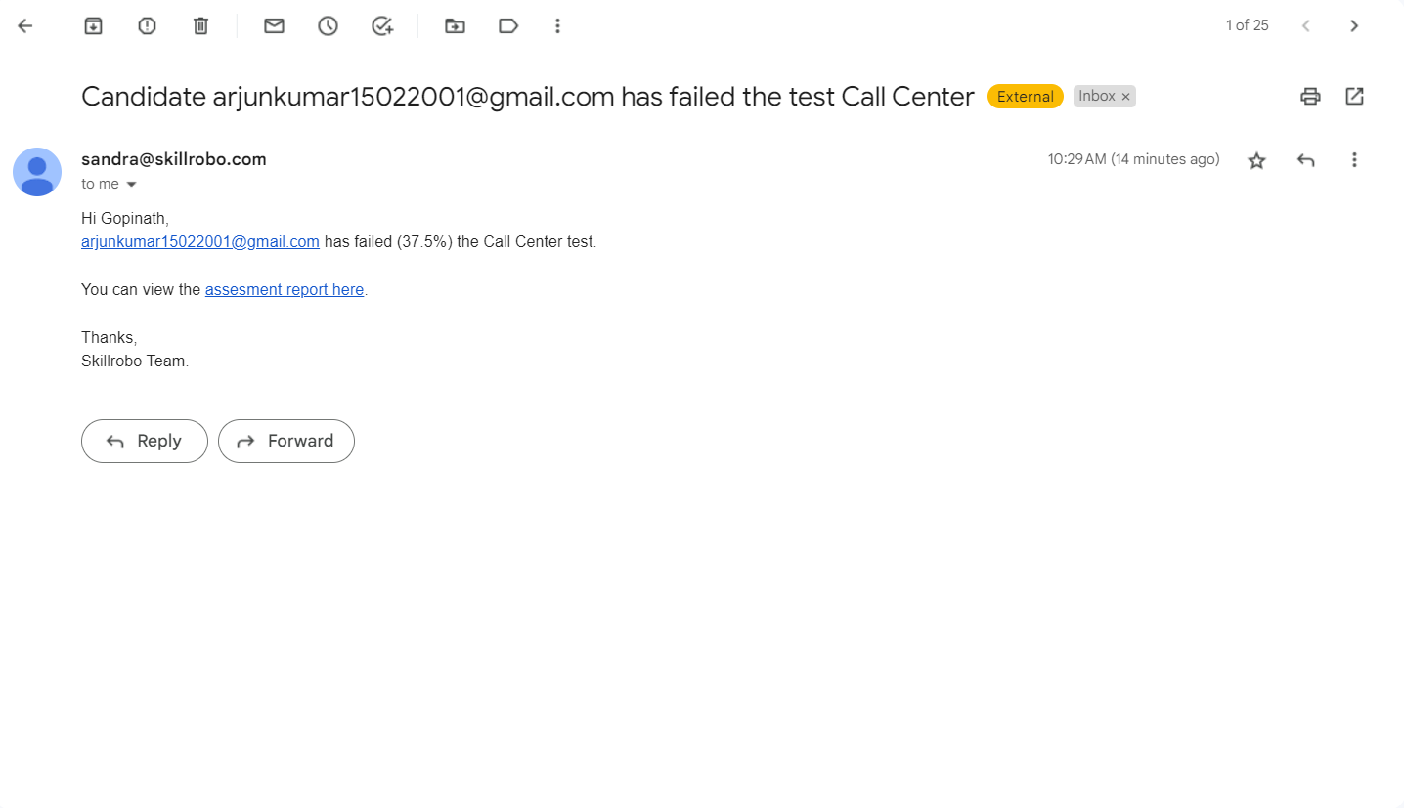This screenshot has height=808, width=1404.
Task: Click the Reply button below message
Action: click(145, 441)
